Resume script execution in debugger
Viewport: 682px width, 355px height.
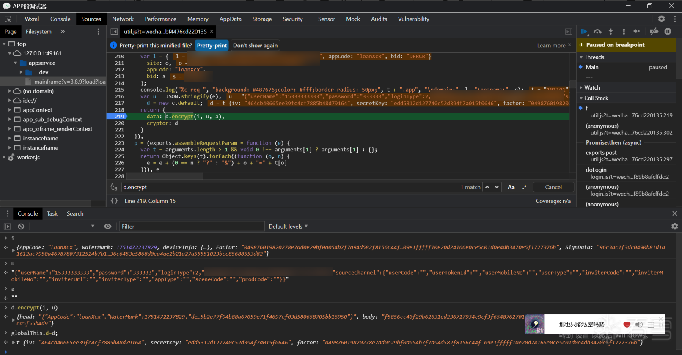[x=584, y=32]
